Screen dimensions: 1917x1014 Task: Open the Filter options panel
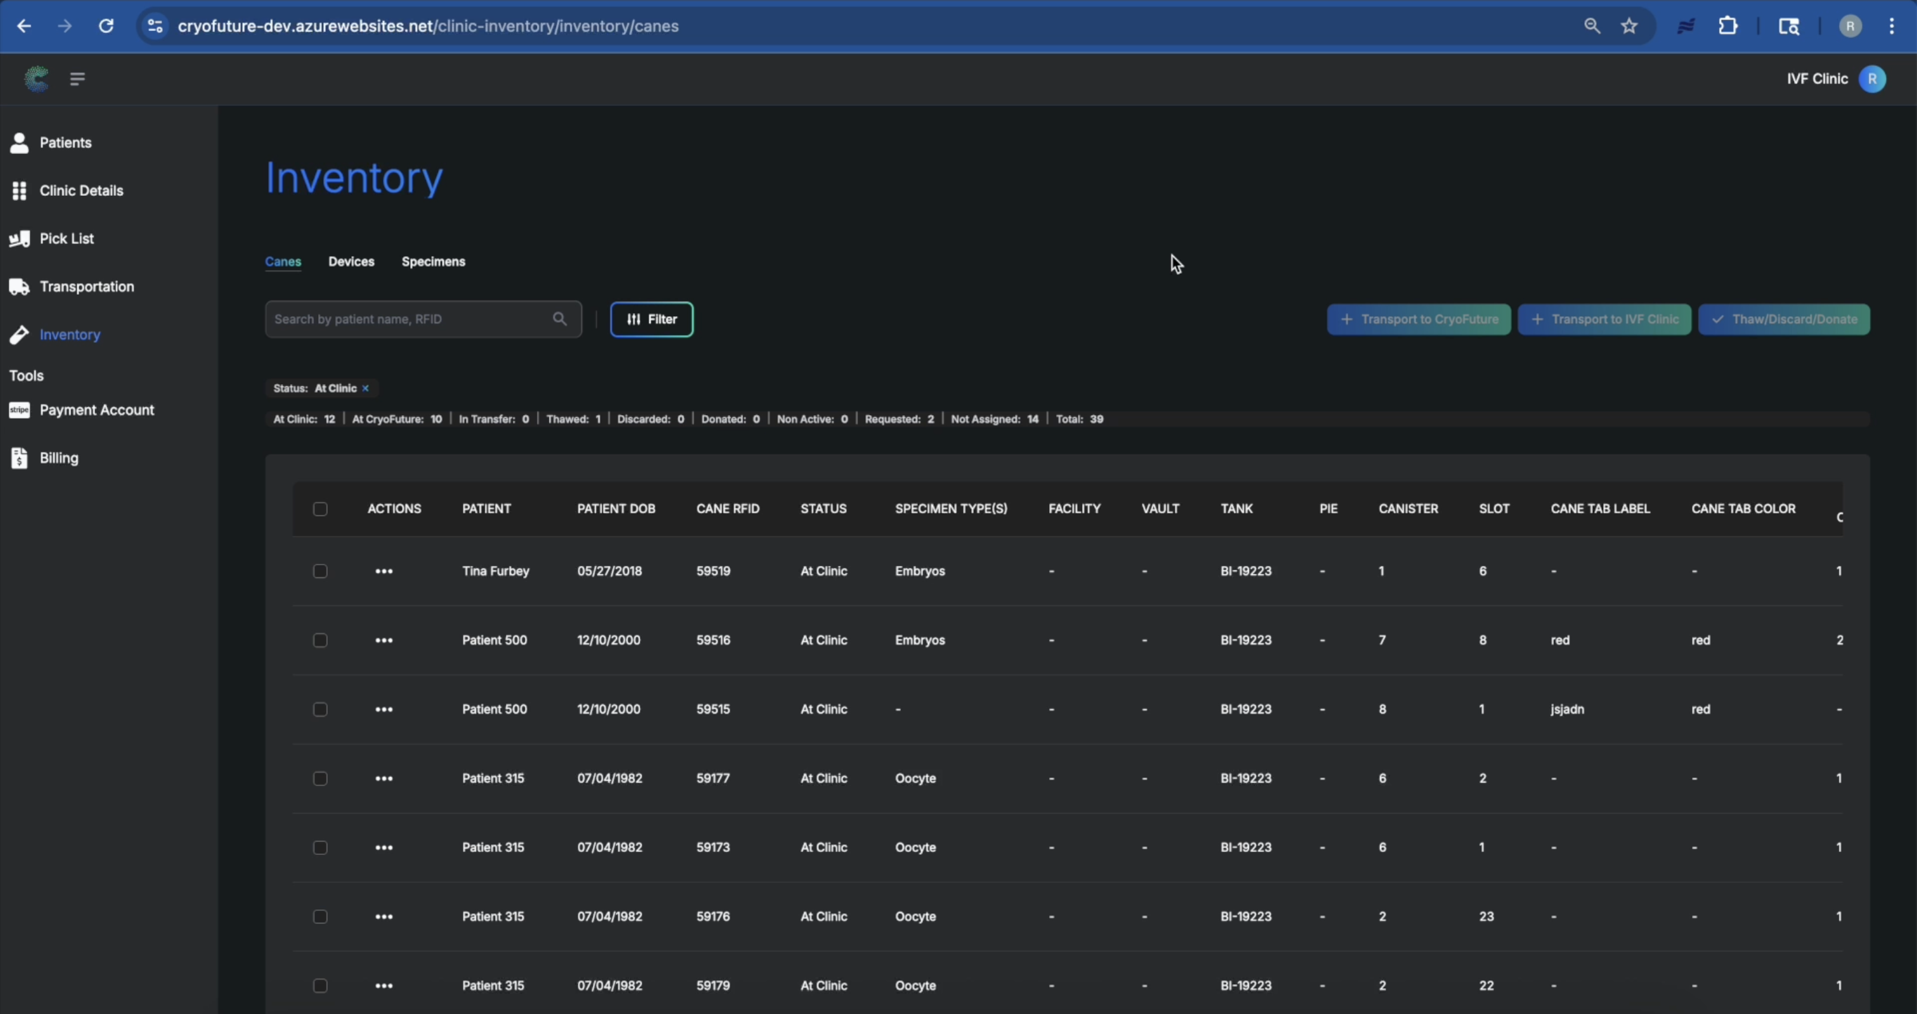651,320
